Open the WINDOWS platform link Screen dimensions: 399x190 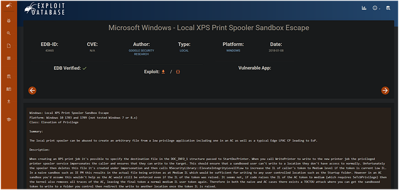233,50
